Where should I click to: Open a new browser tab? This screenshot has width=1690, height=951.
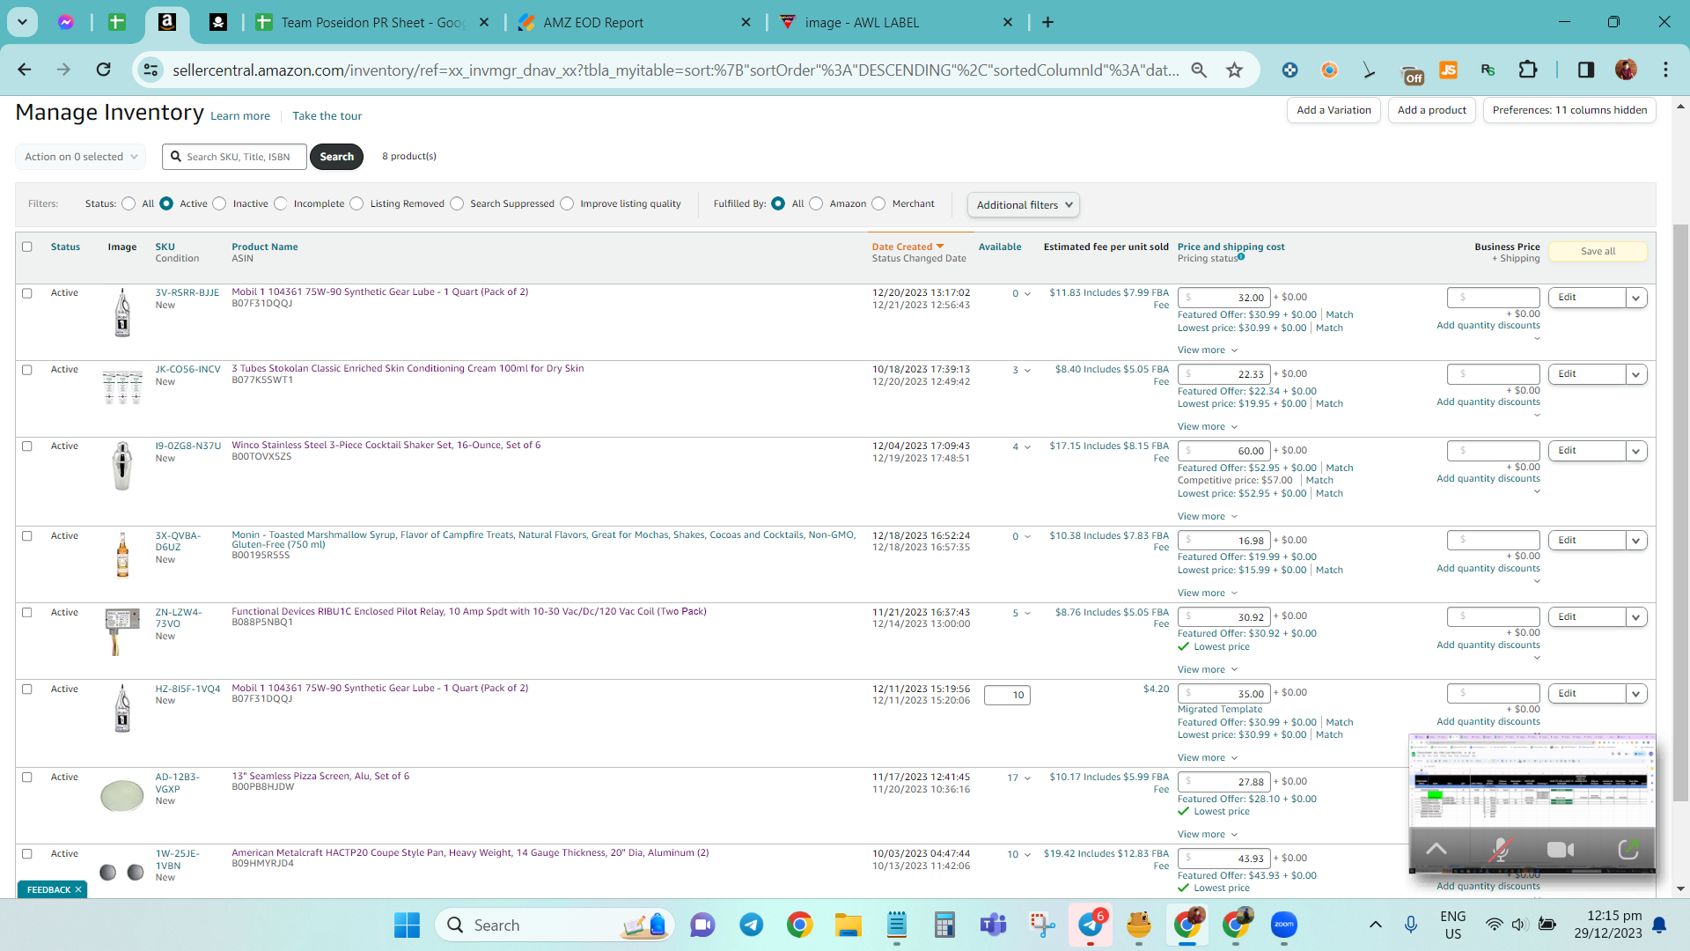click(x=1047, y=22)
